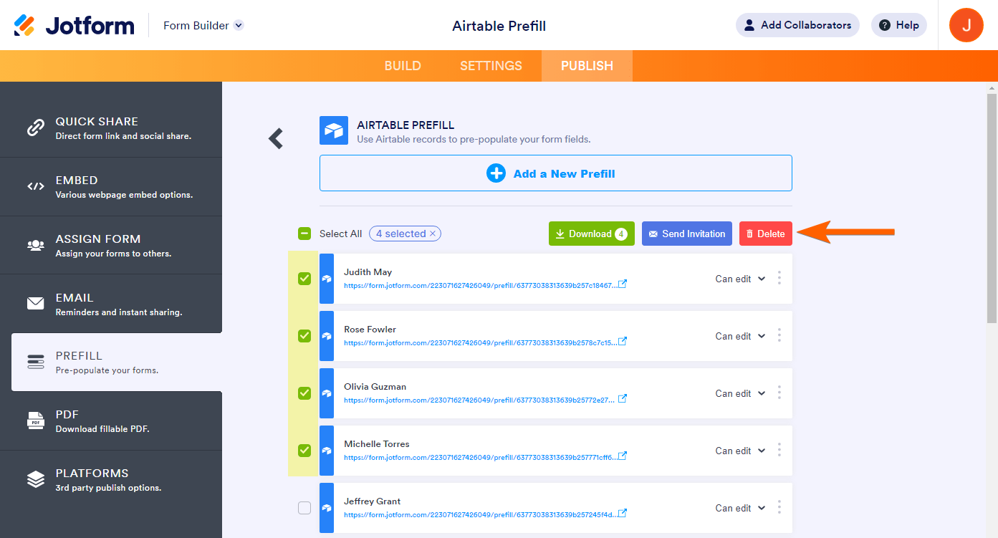This screenshot has width=998, height=538.
Task: Go back using the left chevron arrow
Action: click(276, 138)
